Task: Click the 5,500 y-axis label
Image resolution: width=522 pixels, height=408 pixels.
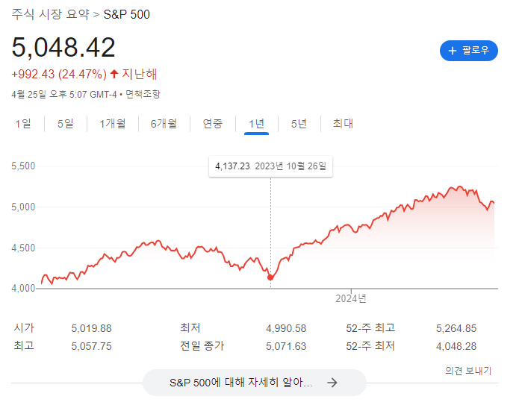Action: tap(23, 166)
